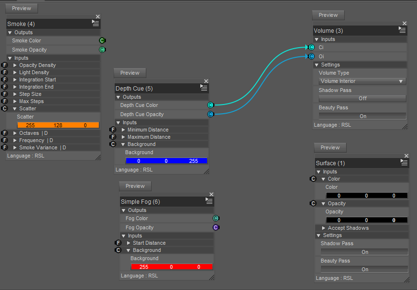The width and height of the screenshot is (417, 290).
Task: Click Preview tab above Simple Fog node
Action: click(135, 186)
